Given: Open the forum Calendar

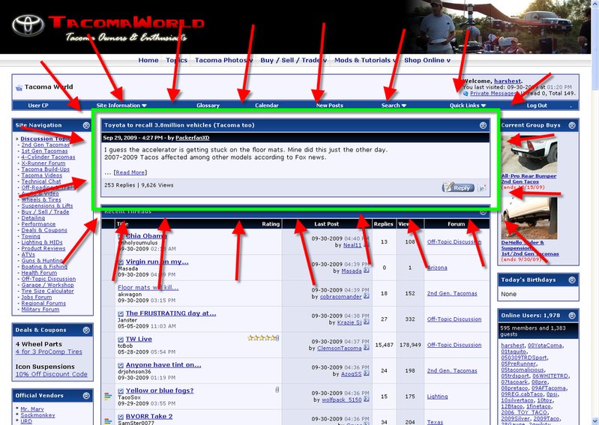Looking at the screenshot, I should 267,106.
